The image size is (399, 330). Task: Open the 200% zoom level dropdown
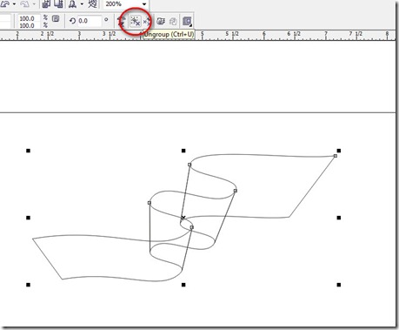[x=144, y=4]
